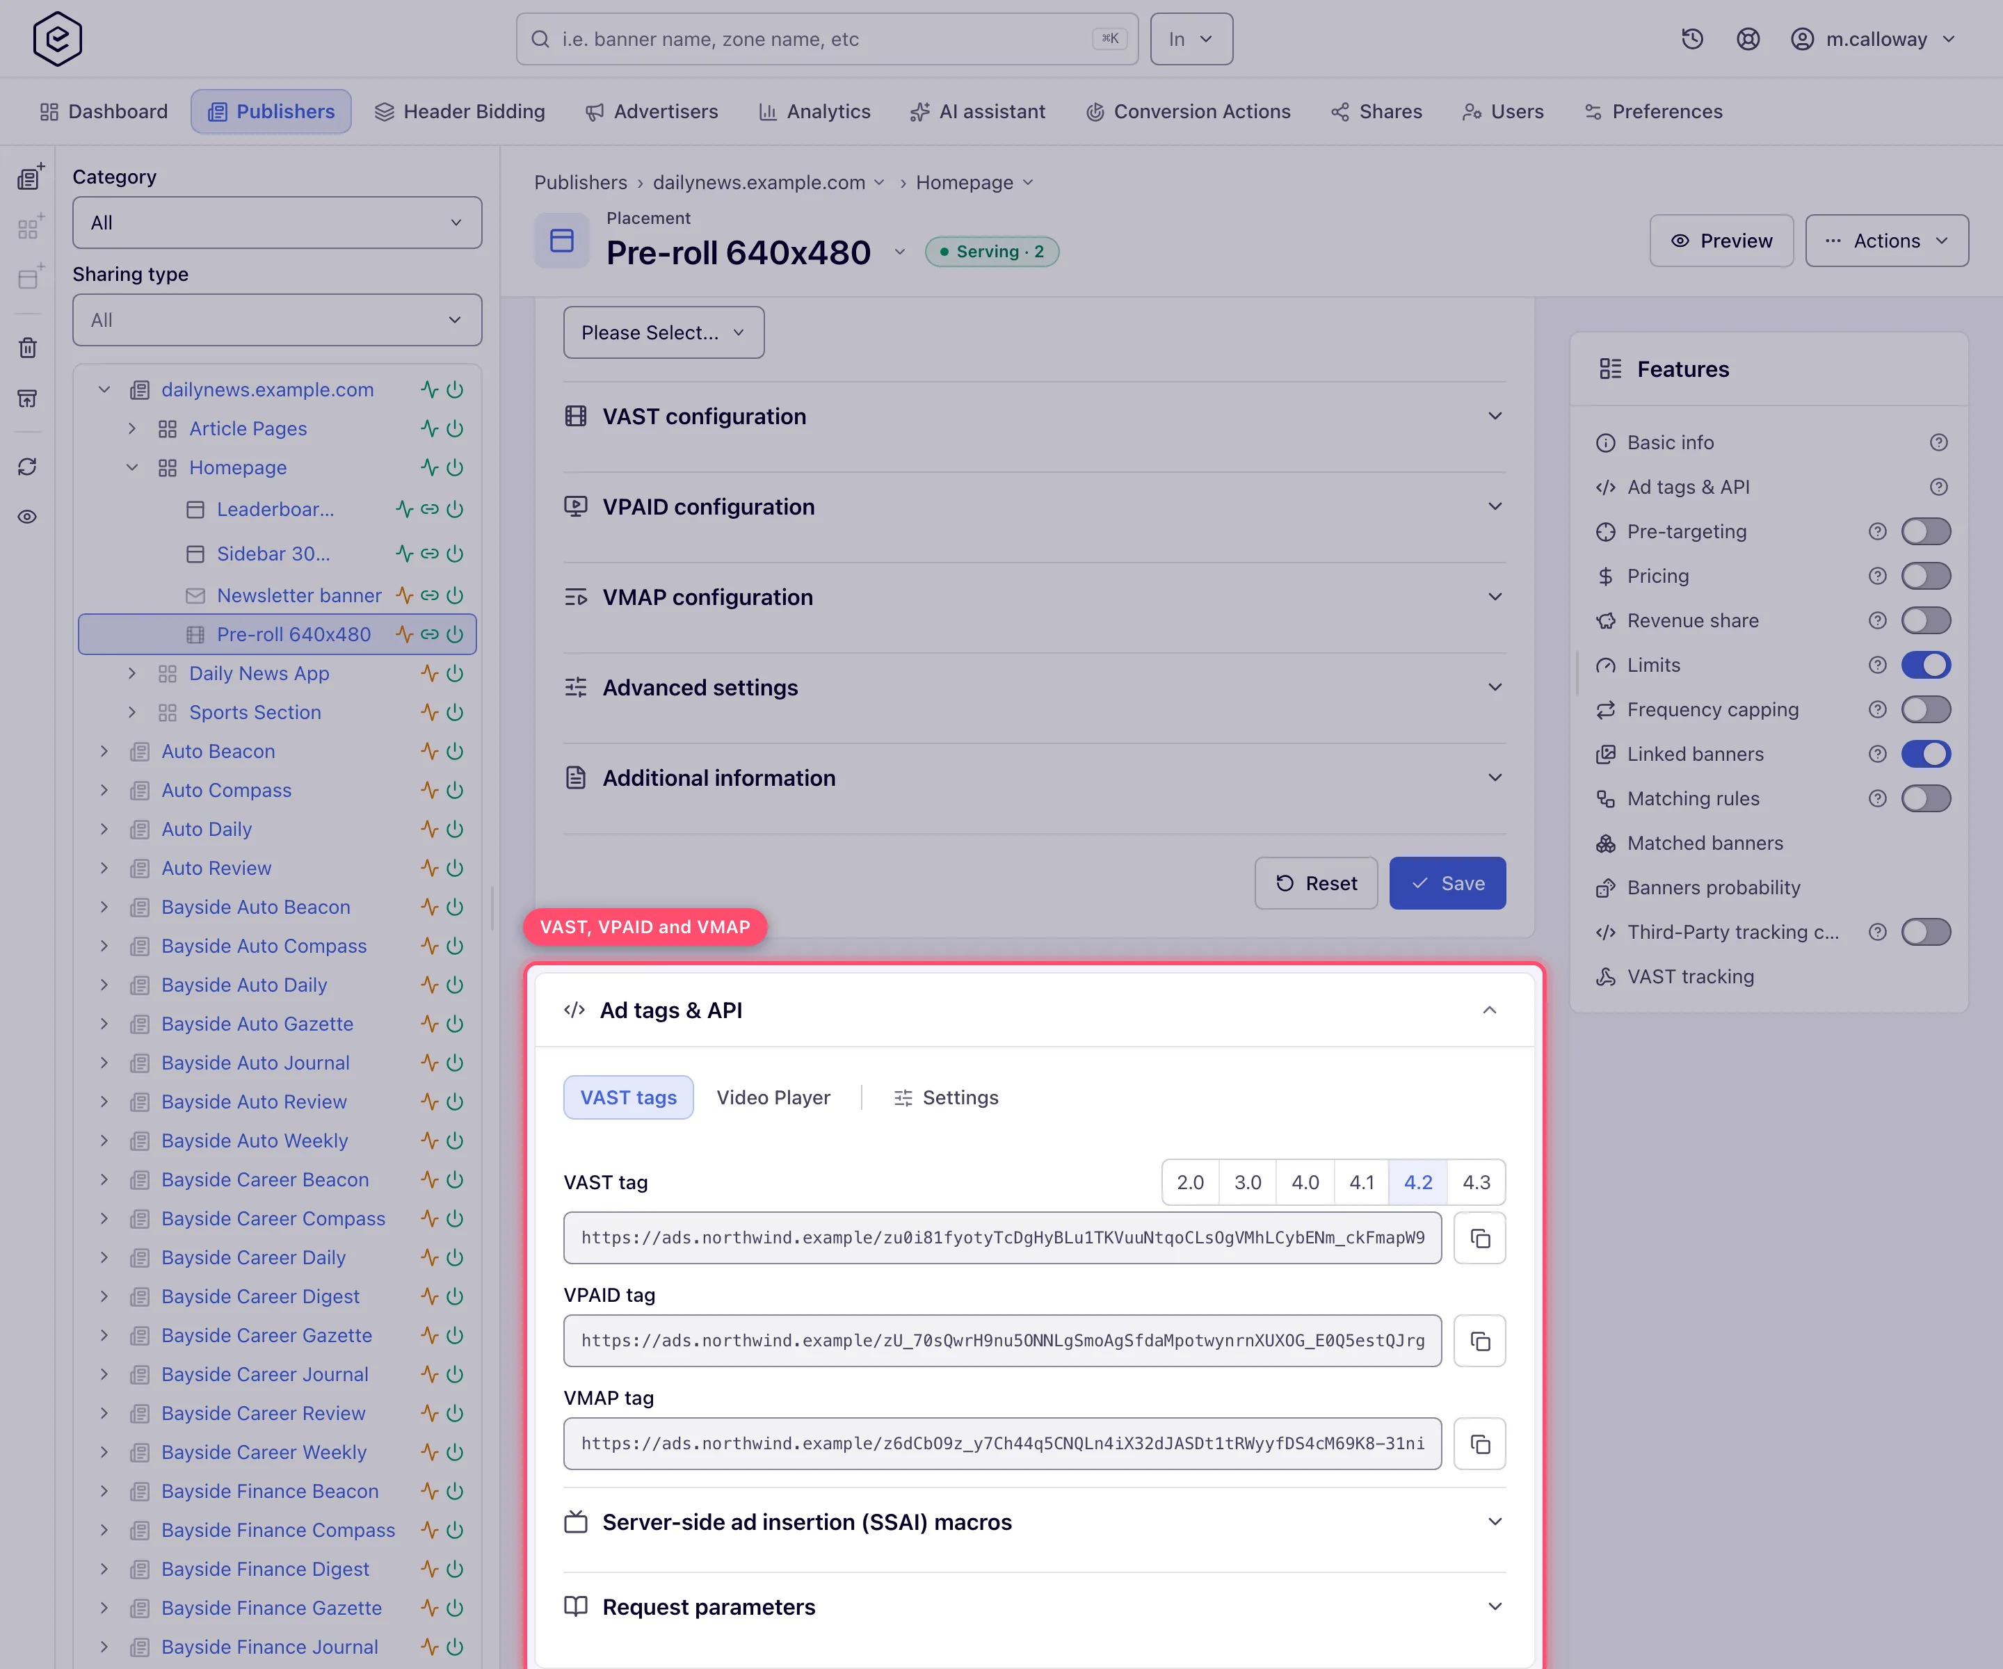The height and width of the screenshot is (1669, 2003).
Task: Go to Header Bidding
Action: tap(460, 111)
